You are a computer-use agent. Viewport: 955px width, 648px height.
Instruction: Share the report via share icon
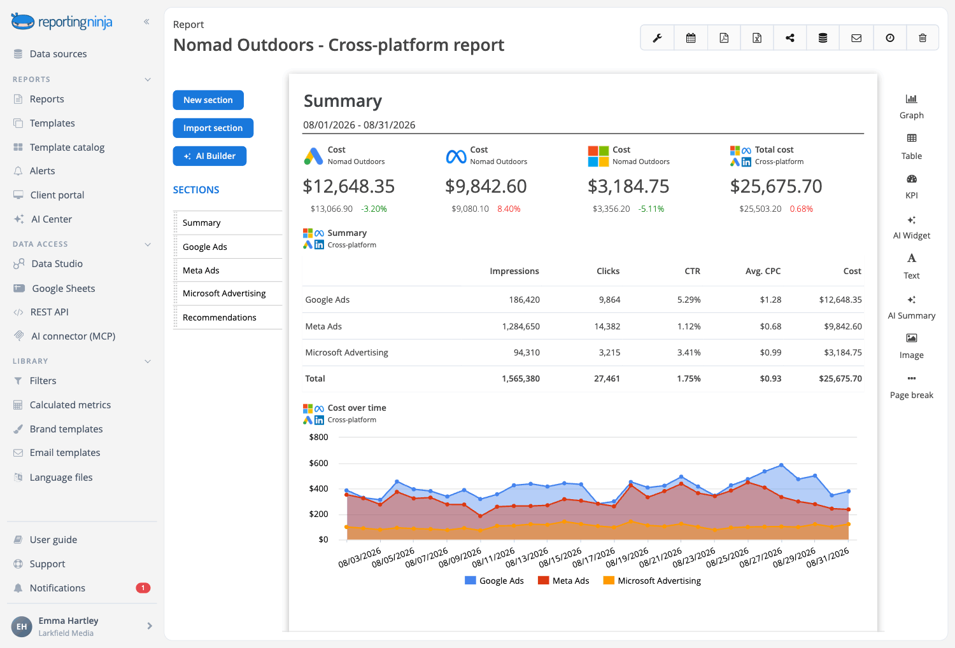[x=790, y=38]
